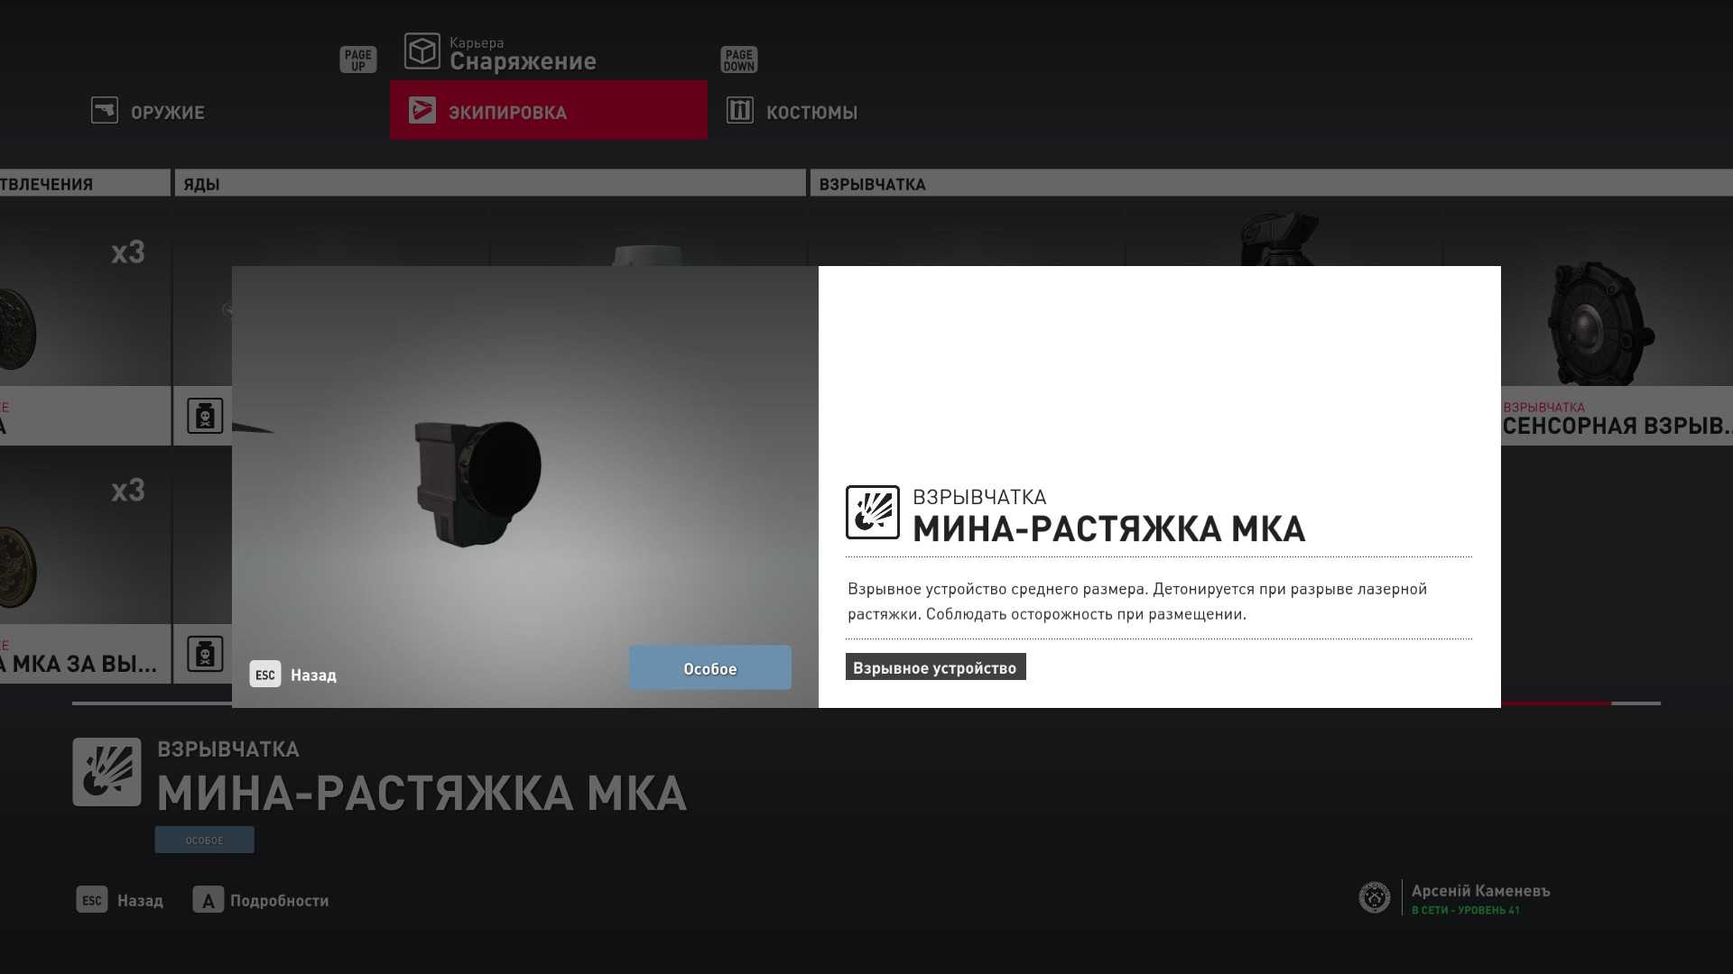Click the large explosion icon bottom left
Image resolution: width=1733 pixels, height=974 pixels.
point(107,772)
